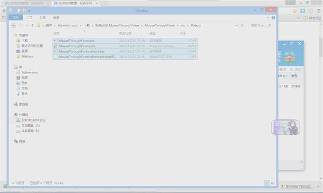Image resolution: width=323 pixels, height=193 pixels.
Task: Click the Explorer forward navigation arrow
Action: point(21,26)
